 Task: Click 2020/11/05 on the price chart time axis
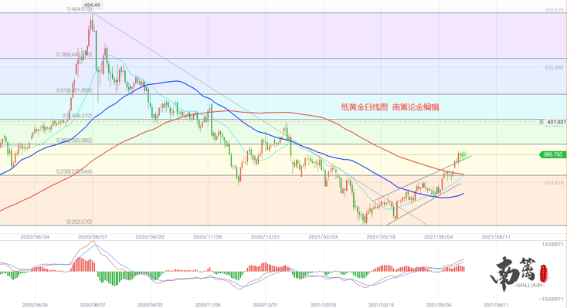click(x=207, y=237)
